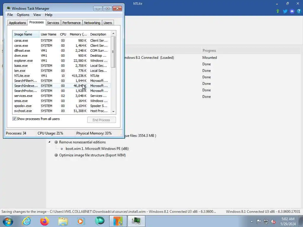The width and height of the screenshot is (303, 227).
Task: Show hidden tray icons arrow
Action: point(252,221)
